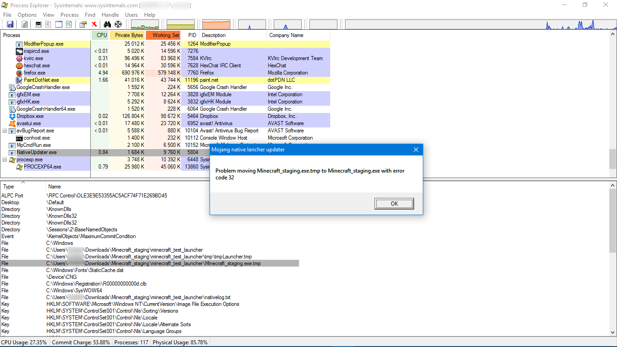This screenshot has width=617, height=347.
Task: Collapse the procexp.exe process tree
Action: [5, 159]
